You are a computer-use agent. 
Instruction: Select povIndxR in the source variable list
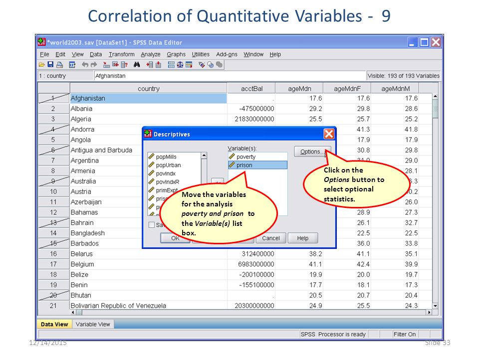coord(174,182)
